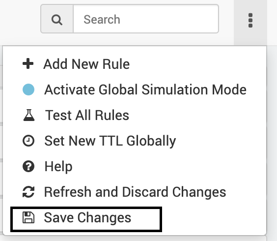Click the floppy disk save icon
This screenshot has height=241, width=277.
coord(28,217)
